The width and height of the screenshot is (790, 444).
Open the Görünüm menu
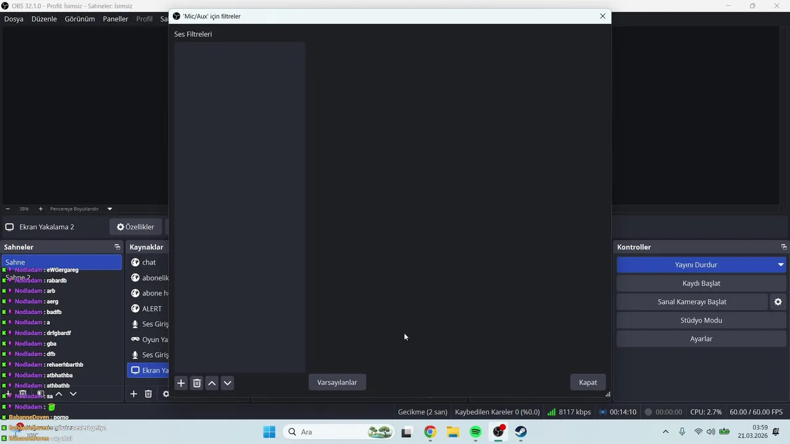(x=80, y=19)
